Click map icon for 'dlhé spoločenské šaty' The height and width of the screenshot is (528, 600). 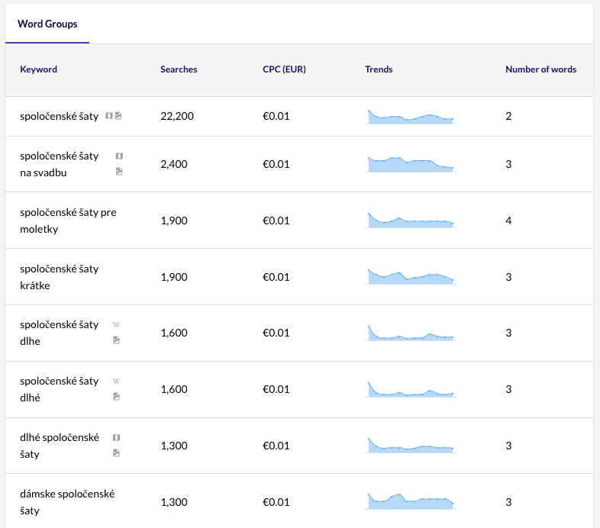[116, 437]
